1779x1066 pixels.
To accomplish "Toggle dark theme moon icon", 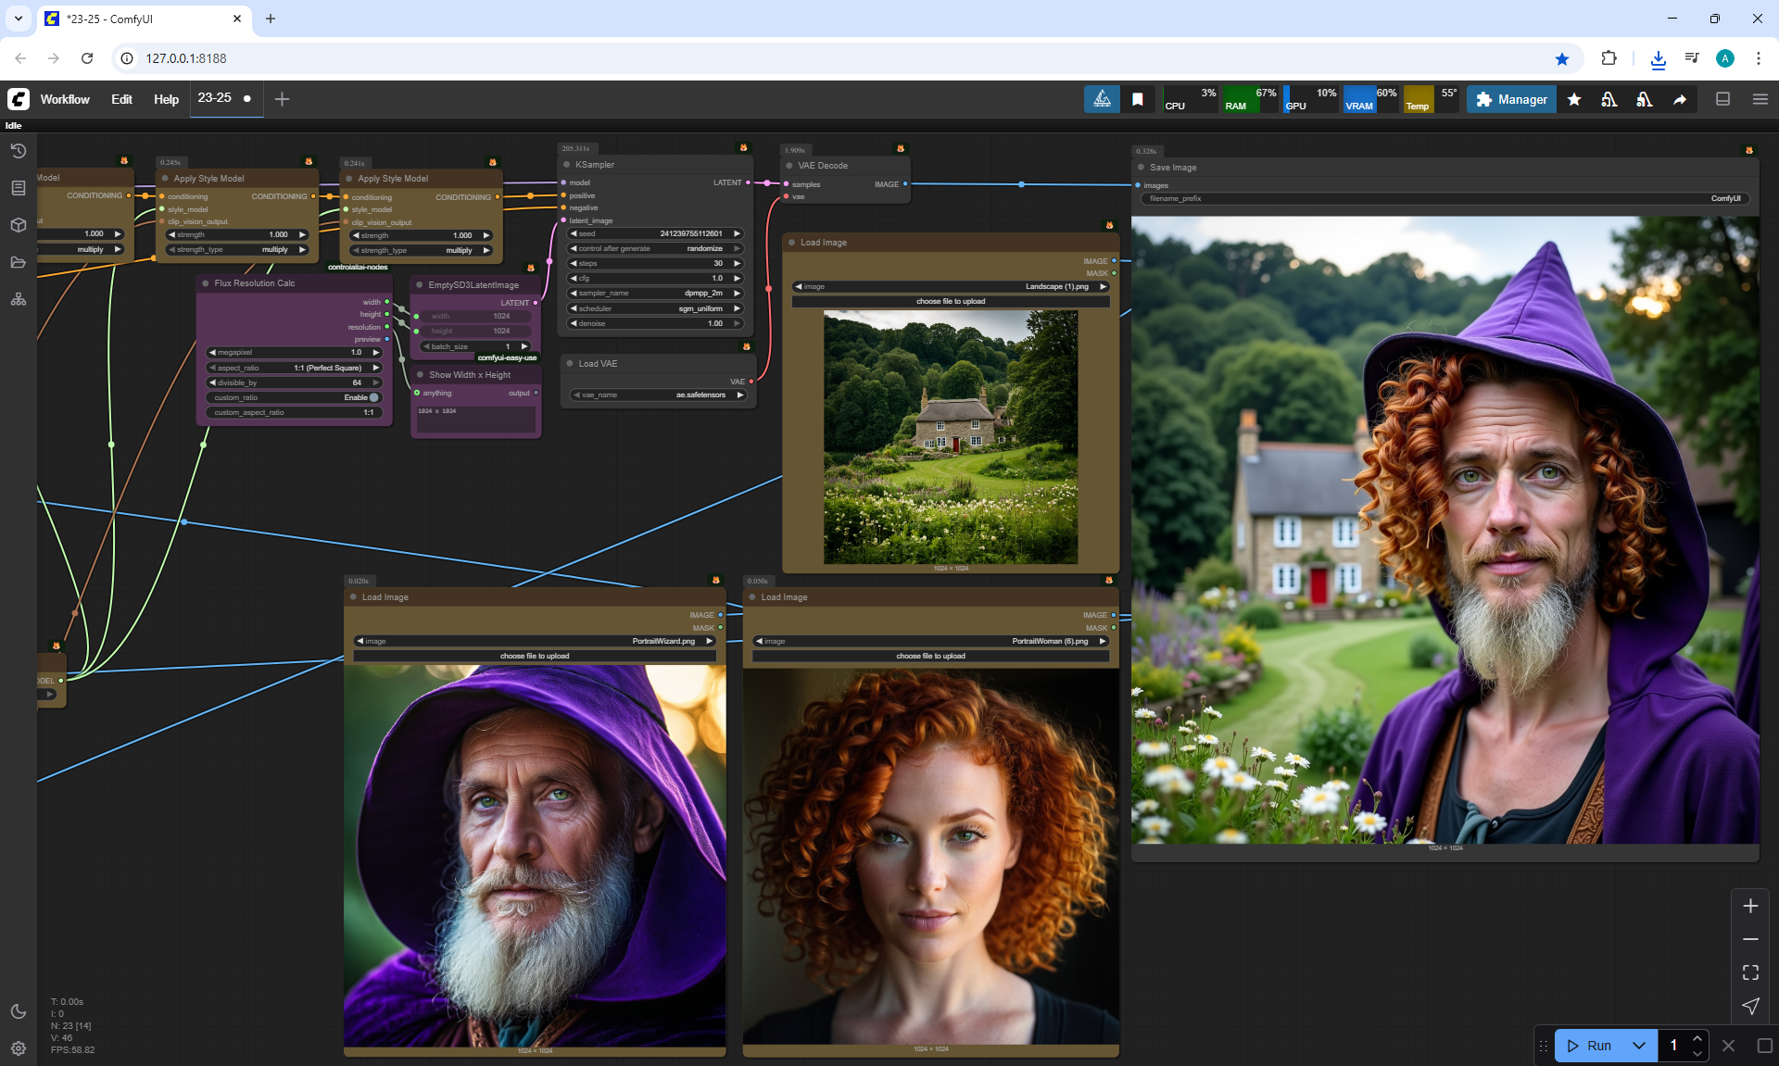I will pyautogui.click(x=18, y=1011).
